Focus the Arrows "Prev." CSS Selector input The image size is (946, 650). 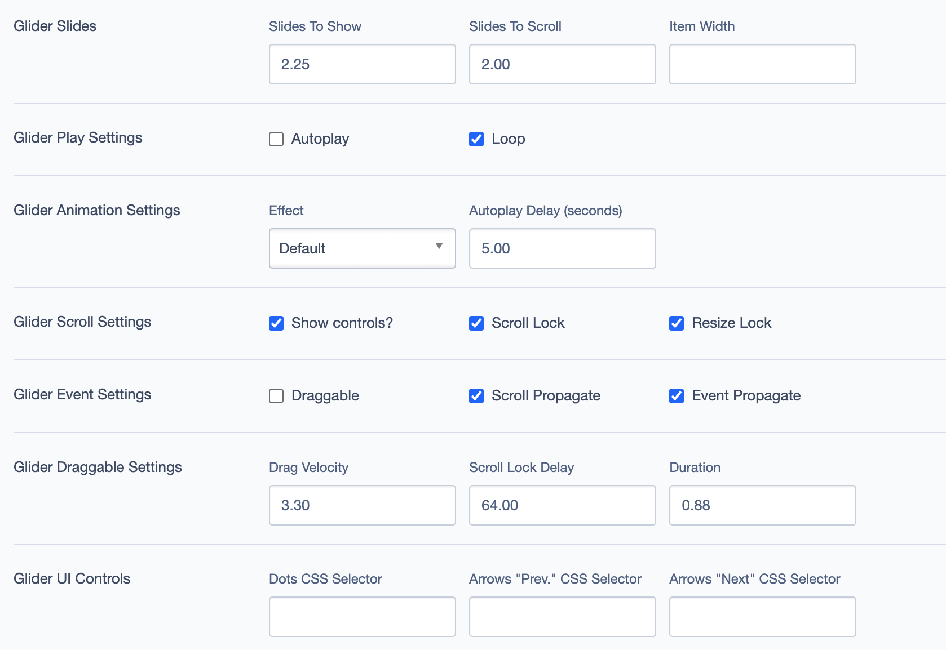562,617
